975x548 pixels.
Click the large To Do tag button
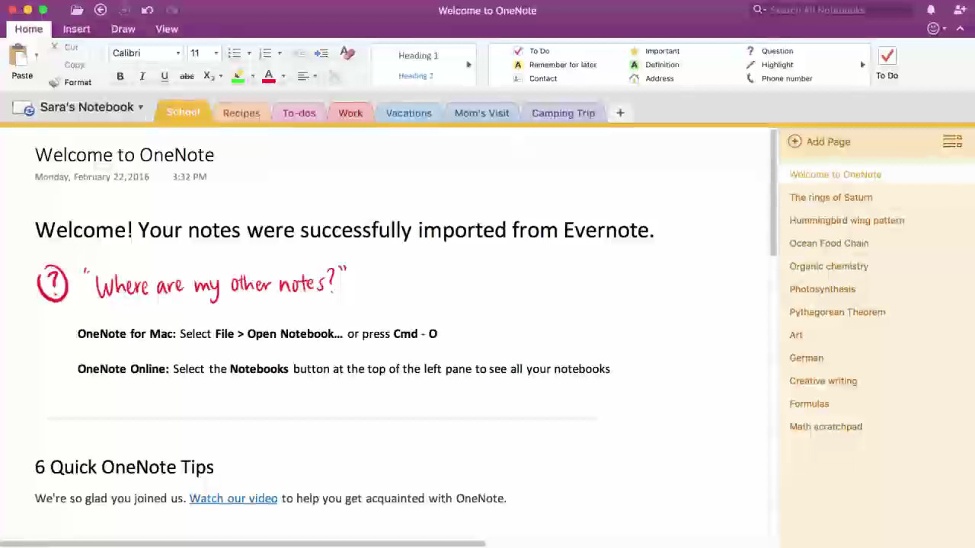(887, 62)
